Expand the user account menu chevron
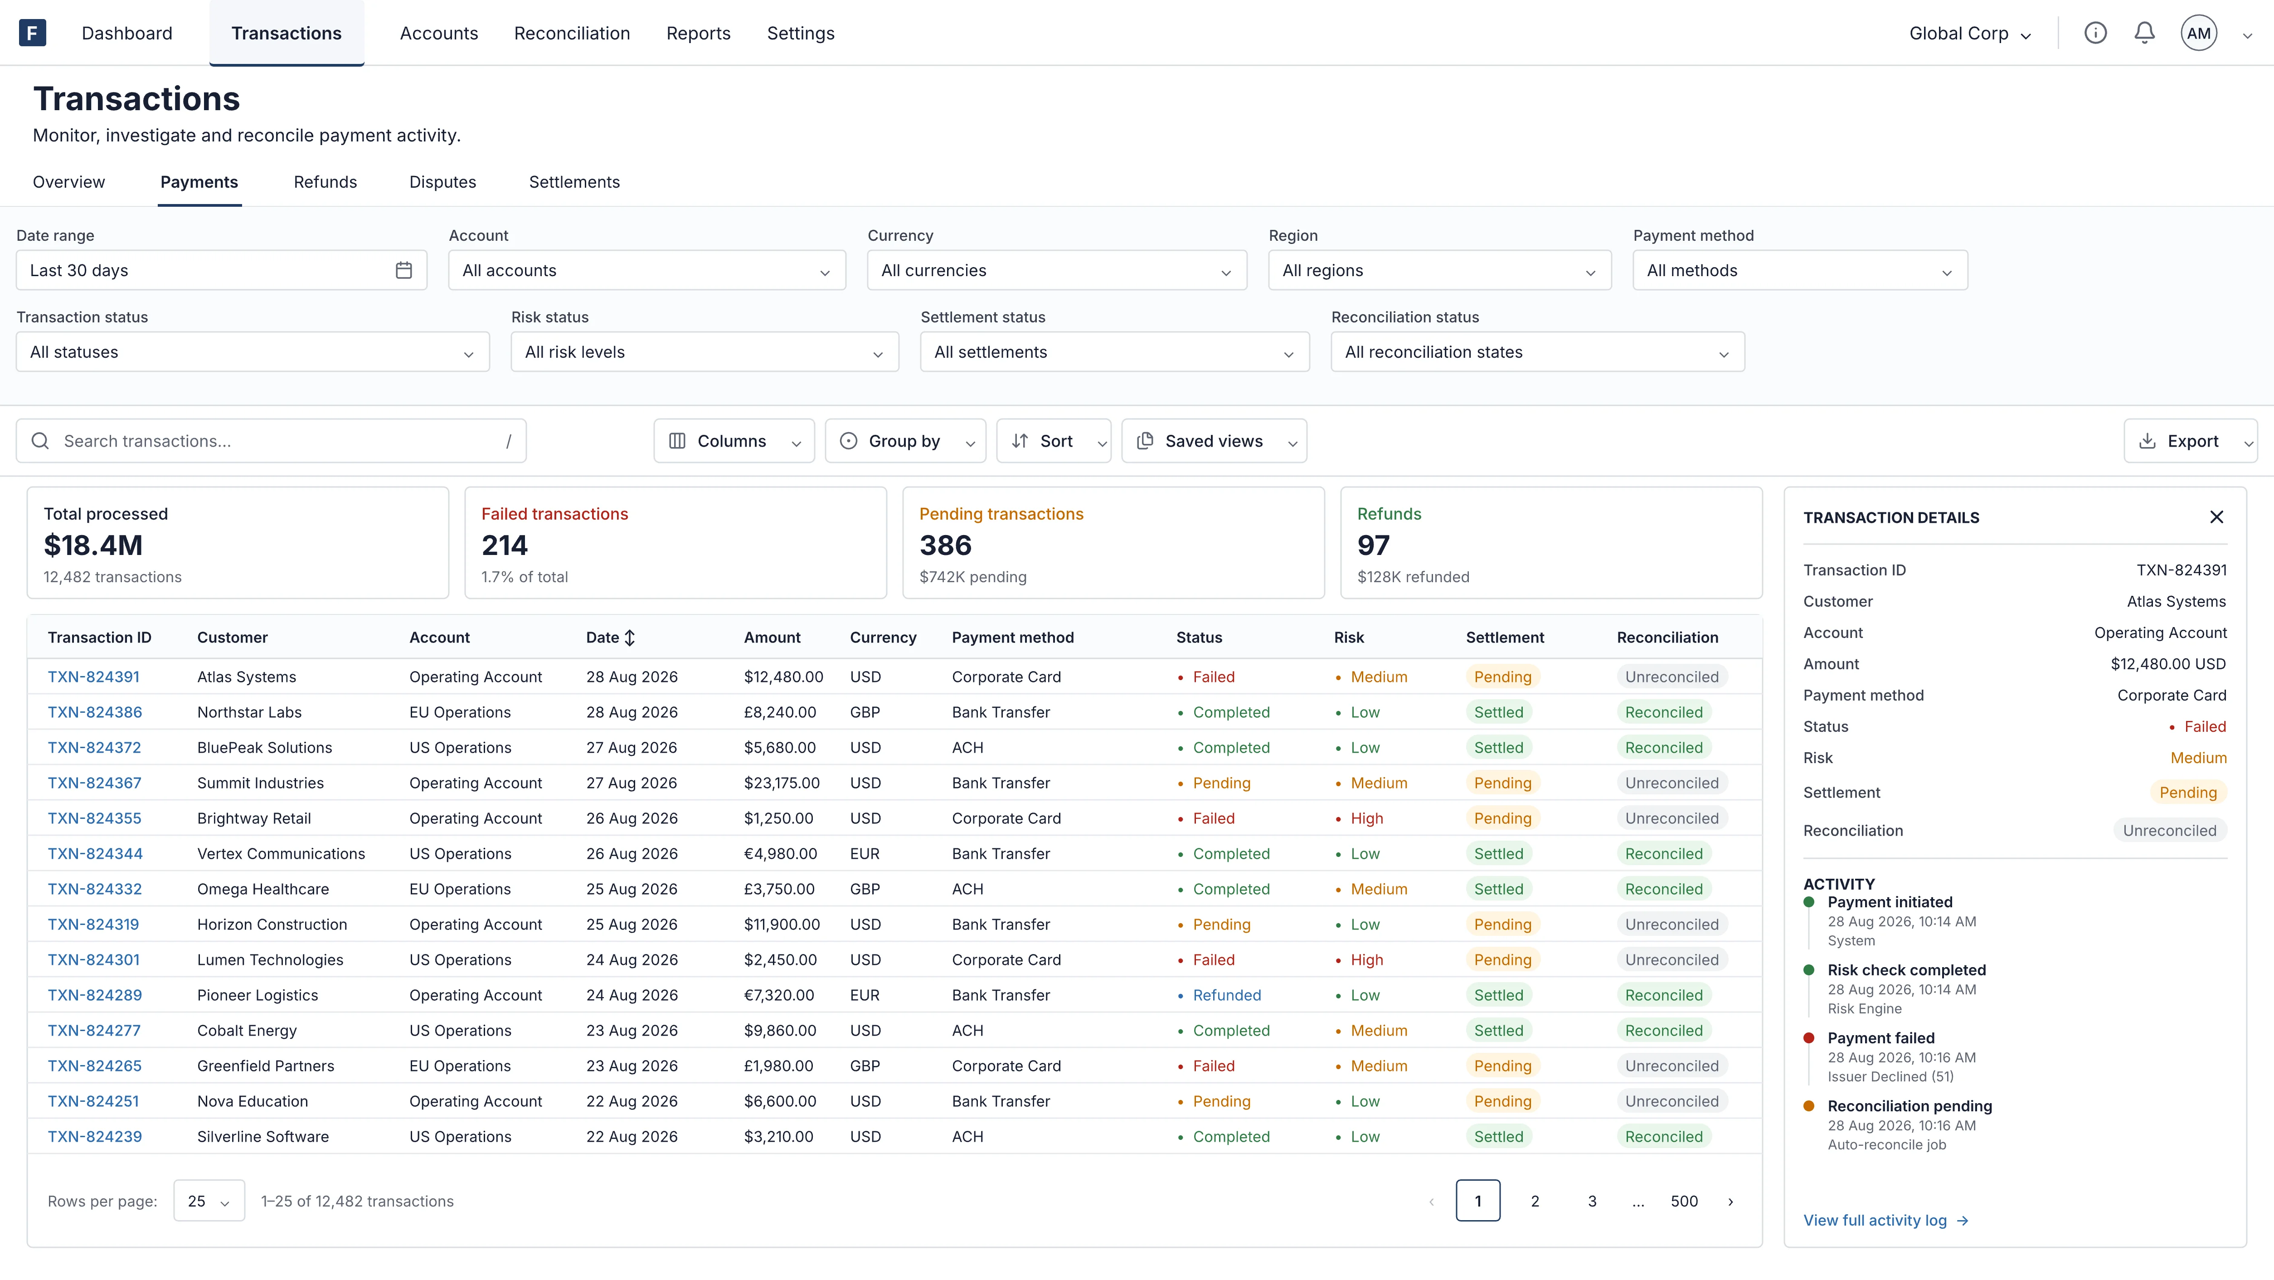 point(2248,35)
